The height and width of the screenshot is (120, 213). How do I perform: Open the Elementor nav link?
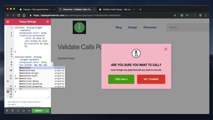(150, 27)
